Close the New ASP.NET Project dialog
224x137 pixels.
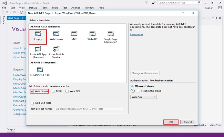[x=193, y=13]
